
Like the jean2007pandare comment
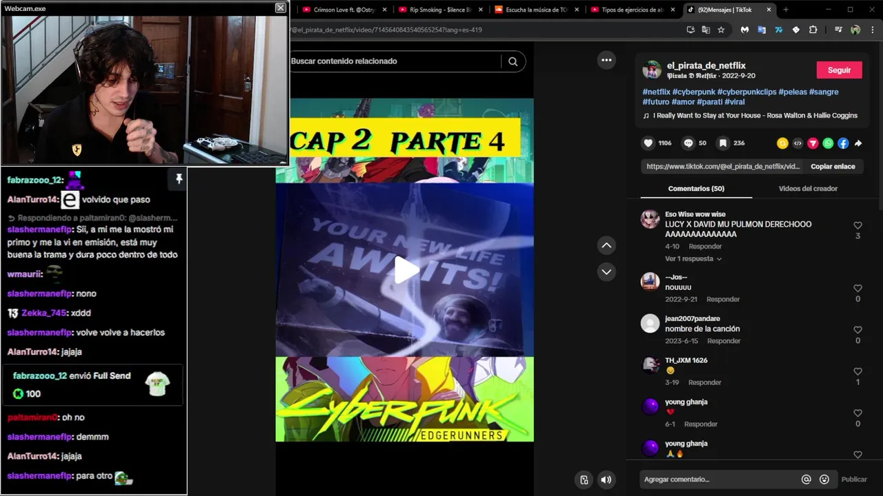pos(857,330)
